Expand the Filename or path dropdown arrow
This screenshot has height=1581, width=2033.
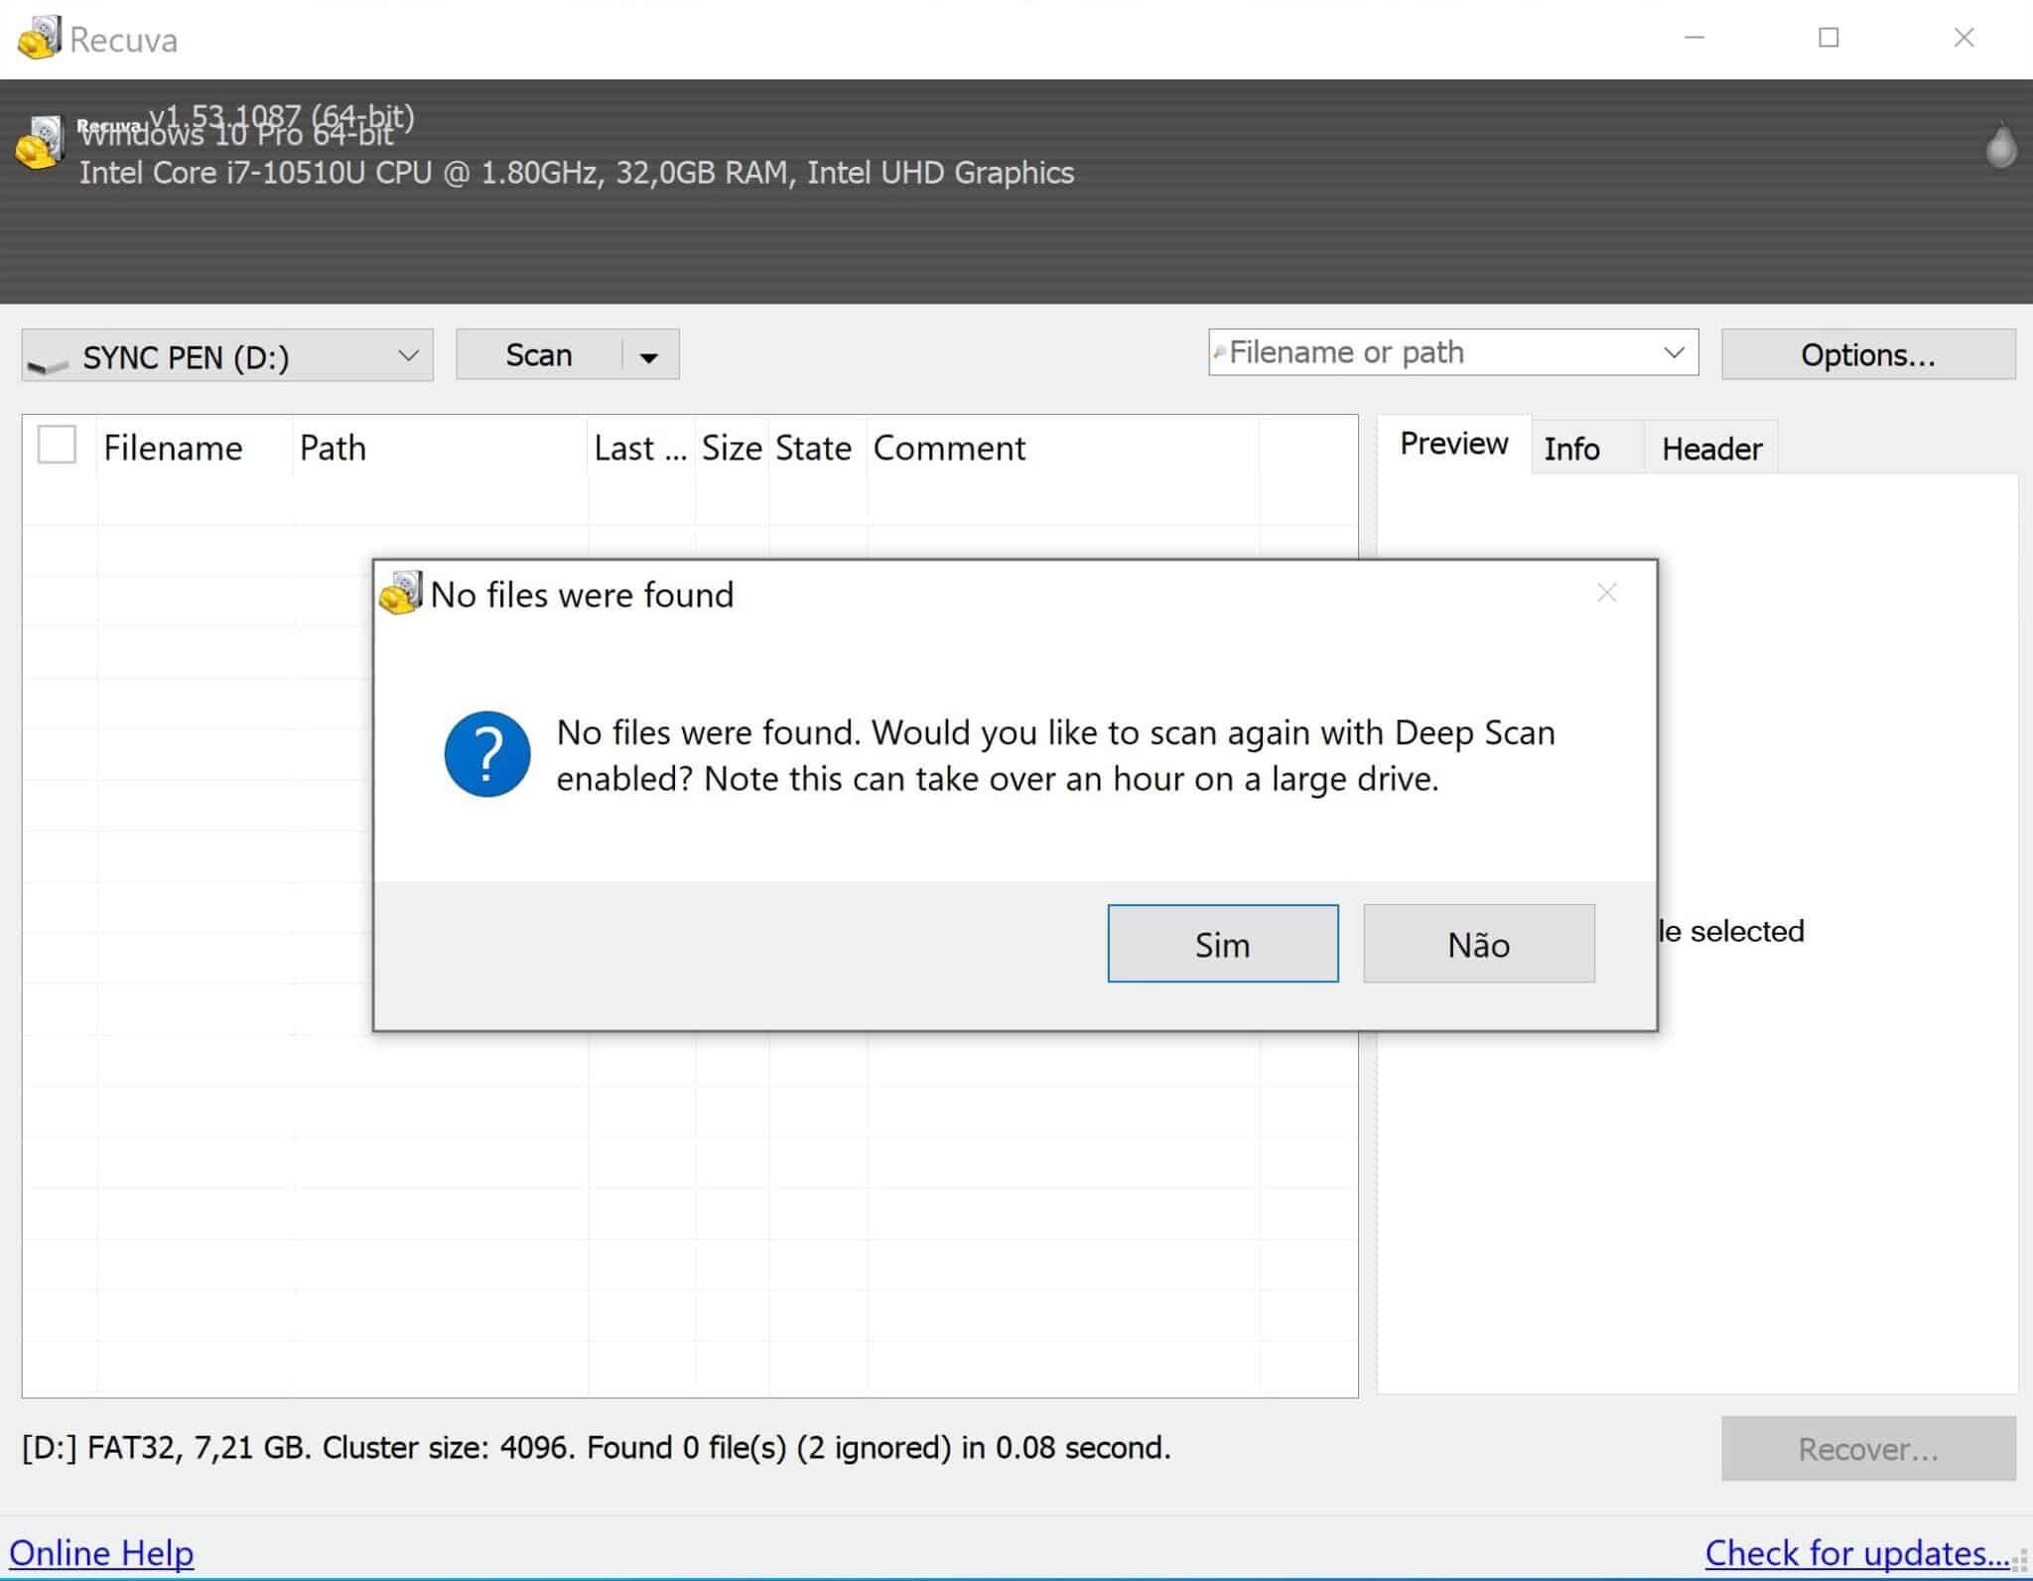click(1674, 352)
